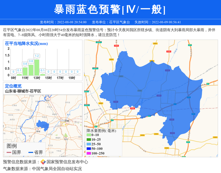Viewport: 221px width, 173px height.
Task: Click the 12时 bar labeled 0.8
Action: [x=31, y=69]
